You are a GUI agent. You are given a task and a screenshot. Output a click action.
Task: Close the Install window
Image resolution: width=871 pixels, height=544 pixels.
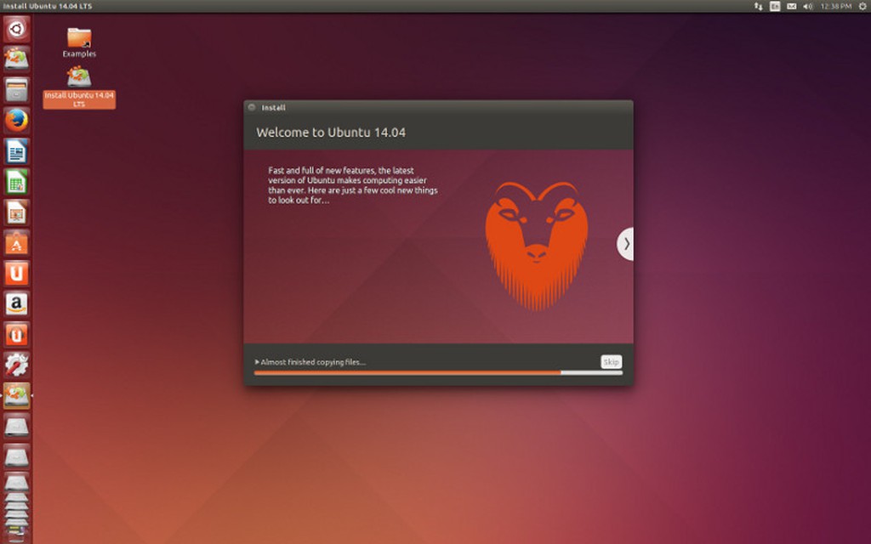point(252,107)
